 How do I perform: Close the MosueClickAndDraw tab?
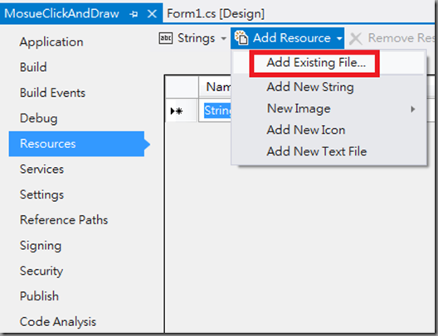pos(152,13)
